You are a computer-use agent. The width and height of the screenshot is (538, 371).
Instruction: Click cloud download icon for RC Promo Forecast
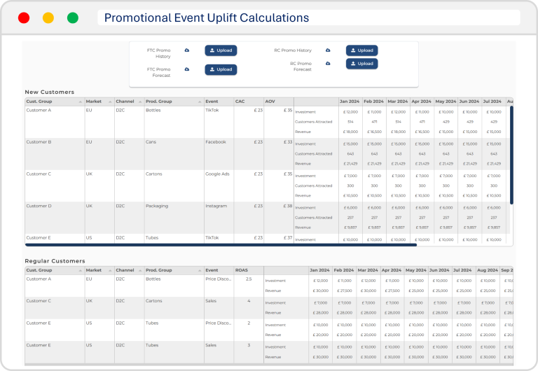click(x=328, y=64)
